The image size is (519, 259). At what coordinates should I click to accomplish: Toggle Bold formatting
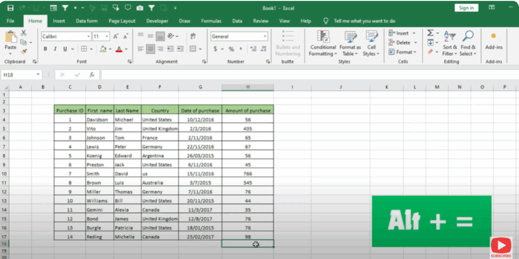tap(45, 49)
